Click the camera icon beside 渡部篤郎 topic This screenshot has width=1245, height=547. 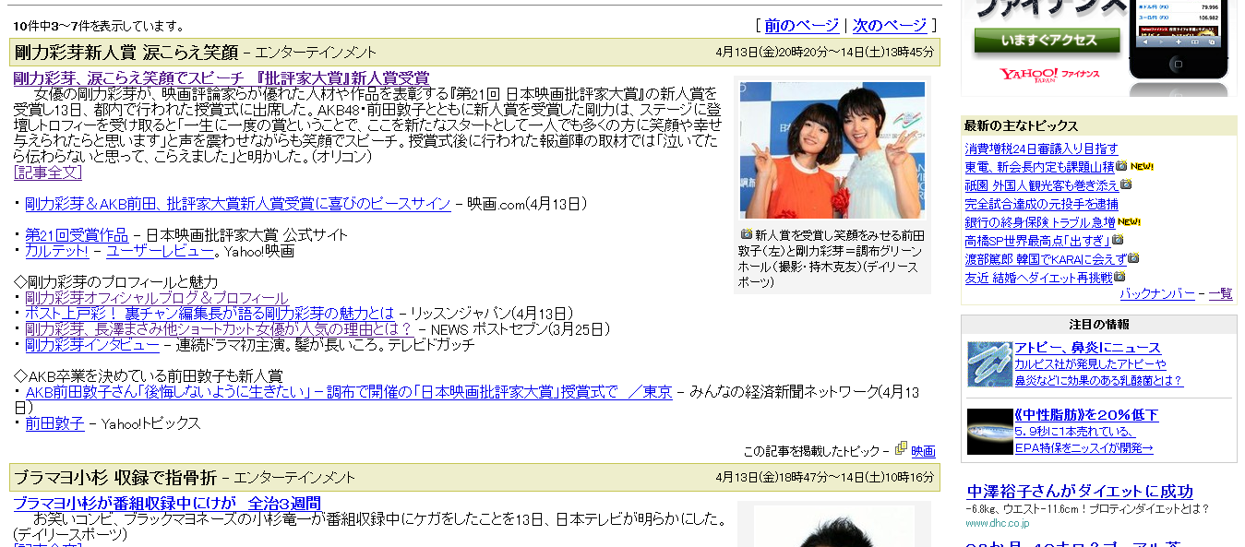[1133, 258]
